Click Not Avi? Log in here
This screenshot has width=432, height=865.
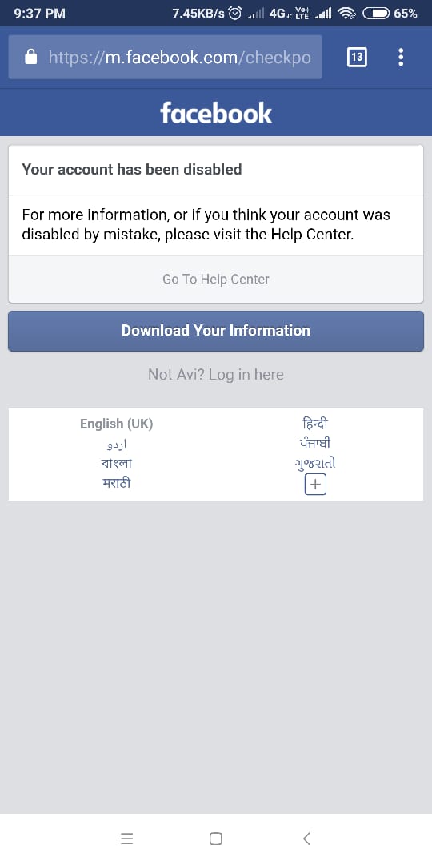pos(216,375)
